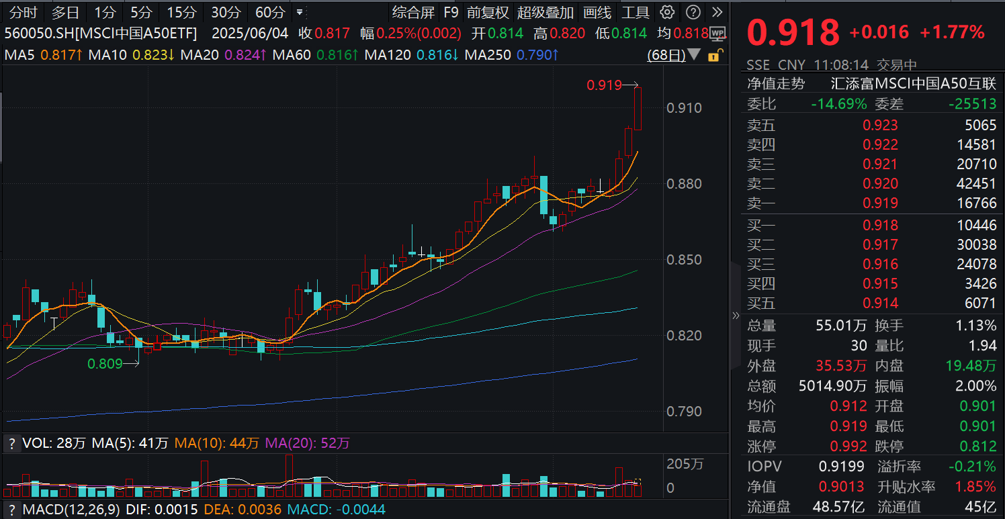The width and height of the screenshot is (1005, 519).
Task: Toggle the yellow lock icon near 68日
Action: click(715, 56)
